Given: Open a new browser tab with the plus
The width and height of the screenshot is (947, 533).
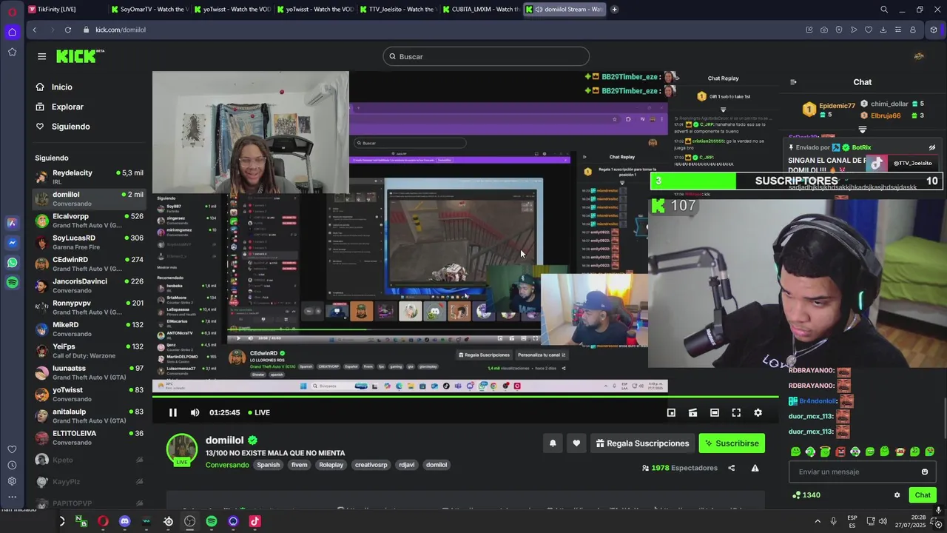Looking at the screenshot, I should (614, 10).
